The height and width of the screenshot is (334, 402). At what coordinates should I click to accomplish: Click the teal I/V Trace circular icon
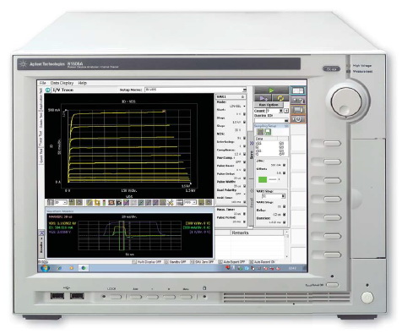[47, 90]
